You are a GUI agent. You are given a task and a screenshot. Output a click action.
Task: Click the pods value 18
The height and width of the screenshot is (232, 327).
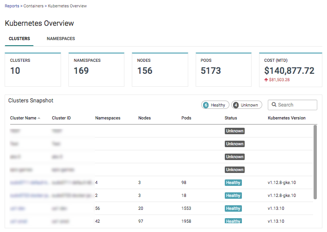(x=184, y=196)
